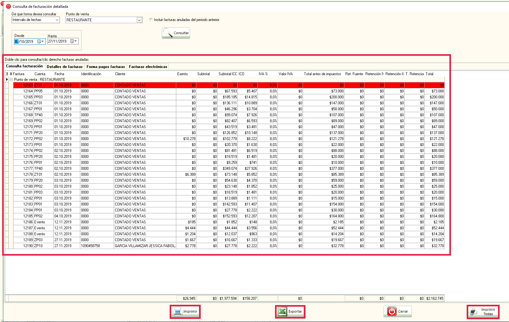Click the Exportar Excel icon

pos(283,312)
